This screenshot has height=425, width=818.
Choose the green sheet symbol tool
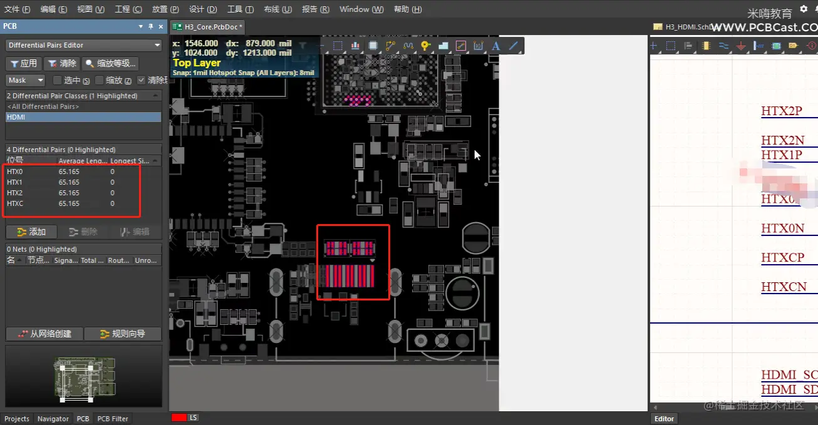coord(776,46)
